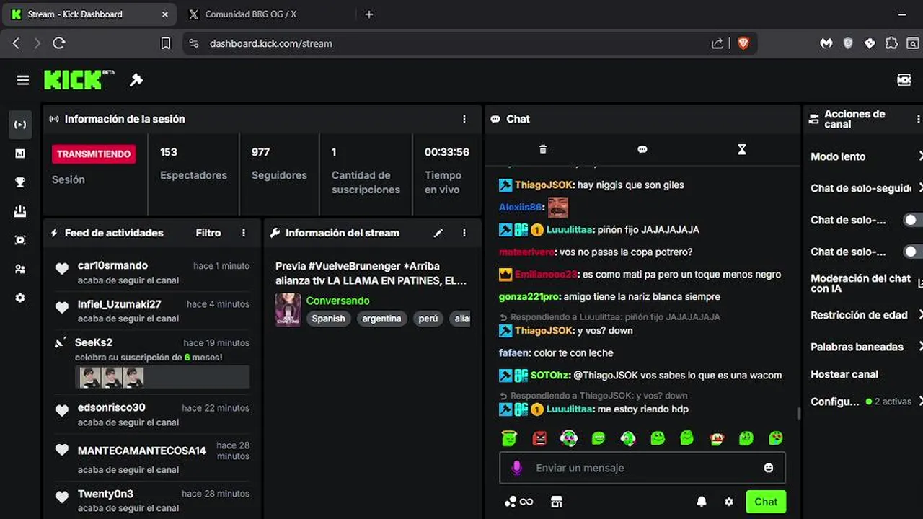Click username car10srmando in activity feed
The height and width of the screenshot is (519, 923).
112,265
